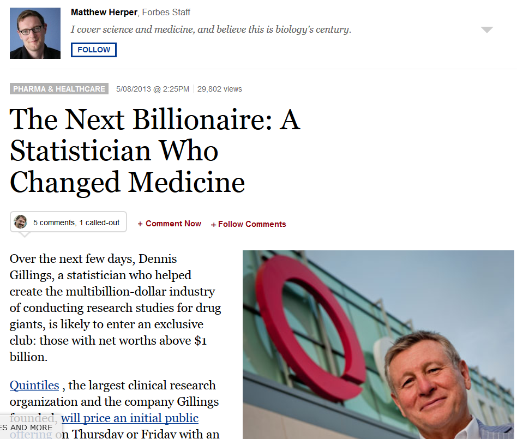Open the Quintiles hyperlink
Screen dimensions: 517x439
click(34, 385)
